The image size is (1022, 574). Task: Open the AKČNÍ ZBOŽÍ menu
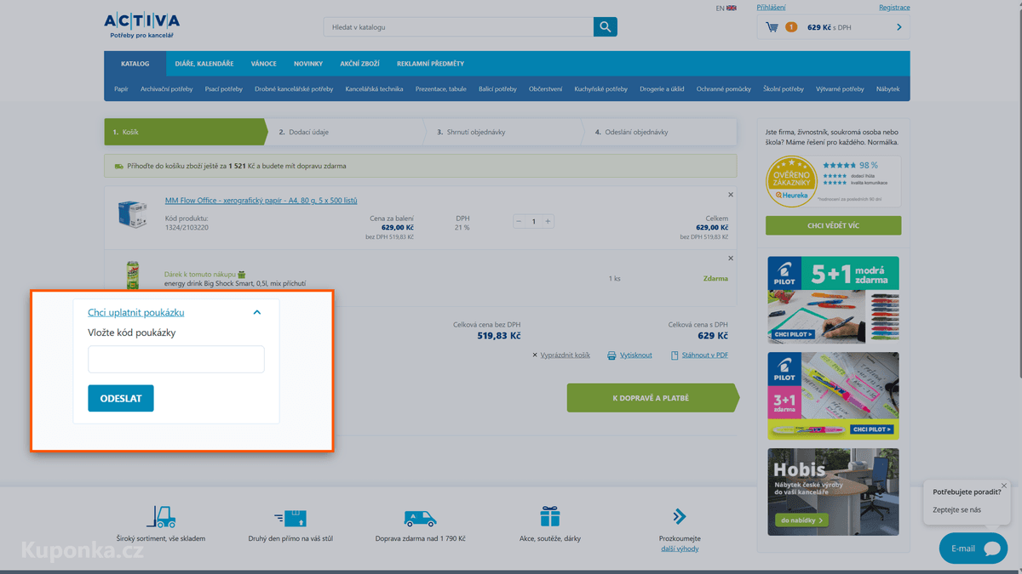pyautogui.click(x=359, y=64)
